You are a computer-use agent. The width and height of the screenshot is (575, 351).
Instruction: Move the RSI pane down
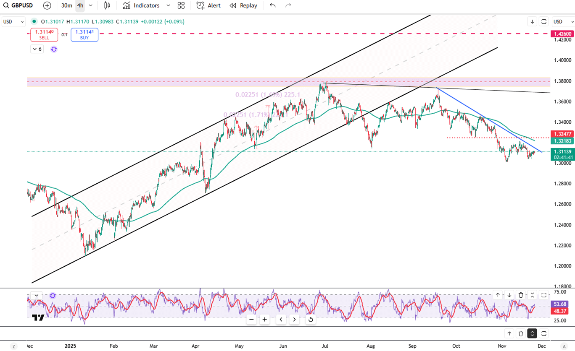[509, 295]
